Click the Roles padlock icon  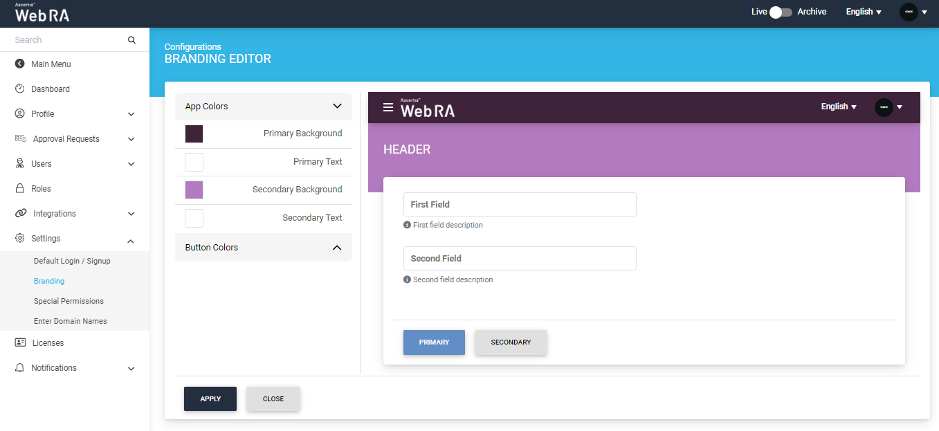point(20,189)
